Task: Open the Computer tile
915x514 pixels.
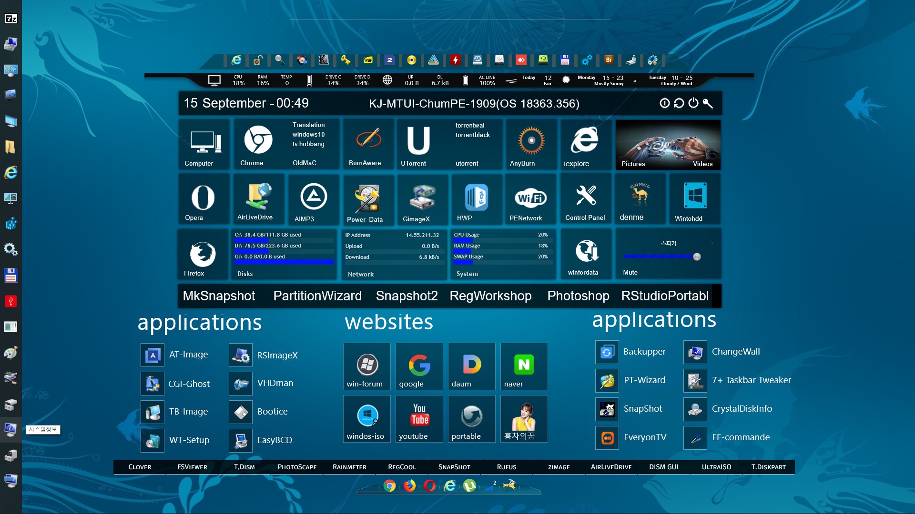Action: tap(203, 144)
